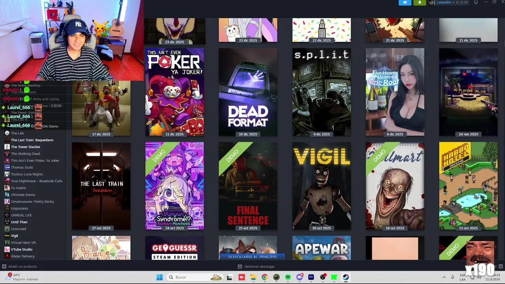Open the Steam announcements megaphone button
The width and height of the screenshot is (505, 284).
405,2
